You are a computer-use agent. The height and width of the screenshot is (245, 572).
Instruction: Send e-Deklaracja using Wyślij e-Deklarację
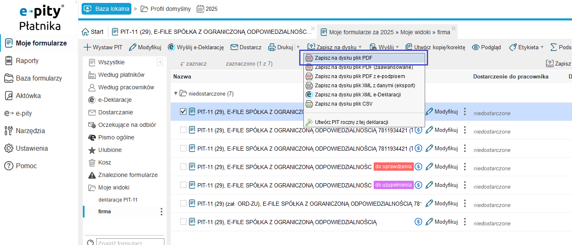(196, 47)
